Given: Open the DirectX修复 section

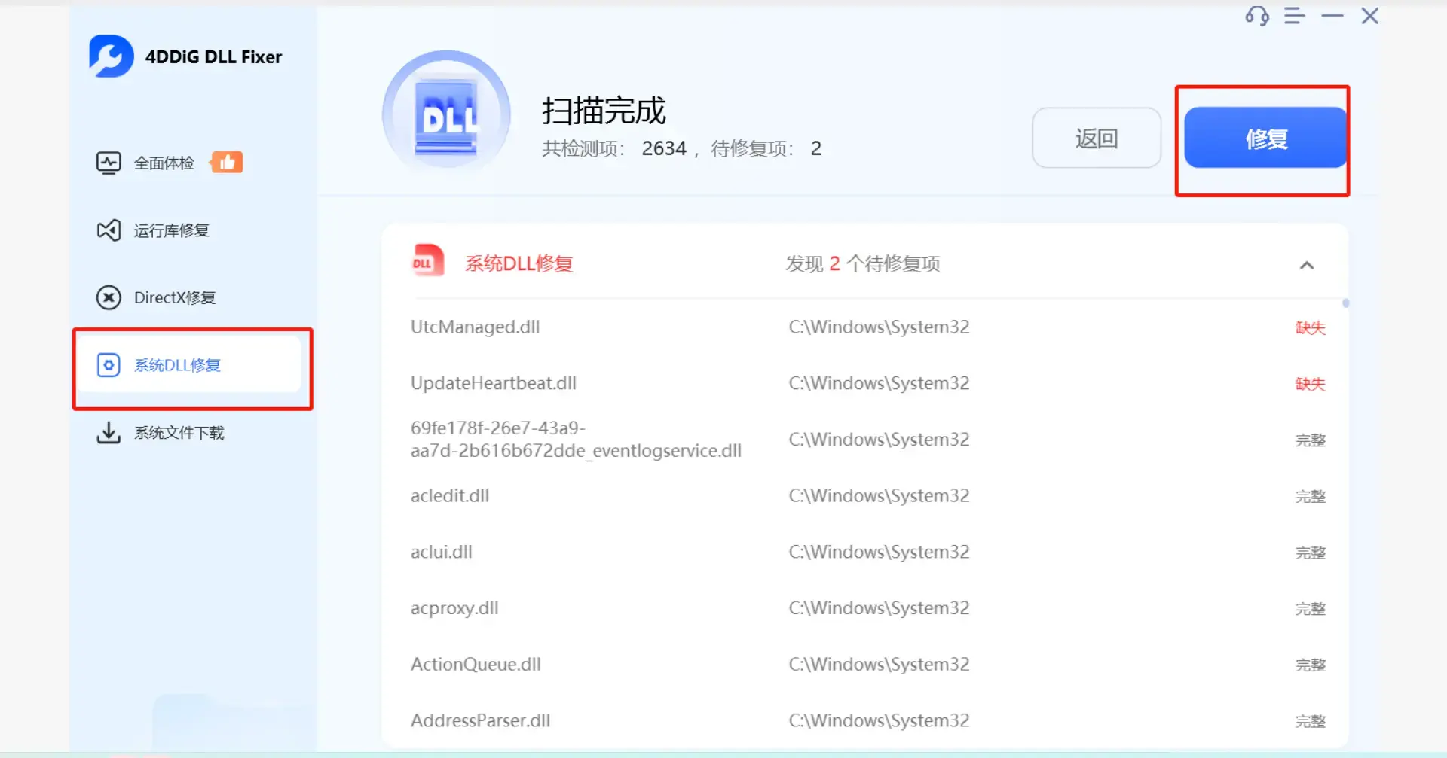Looking at the screenshot, I should 174,297.
